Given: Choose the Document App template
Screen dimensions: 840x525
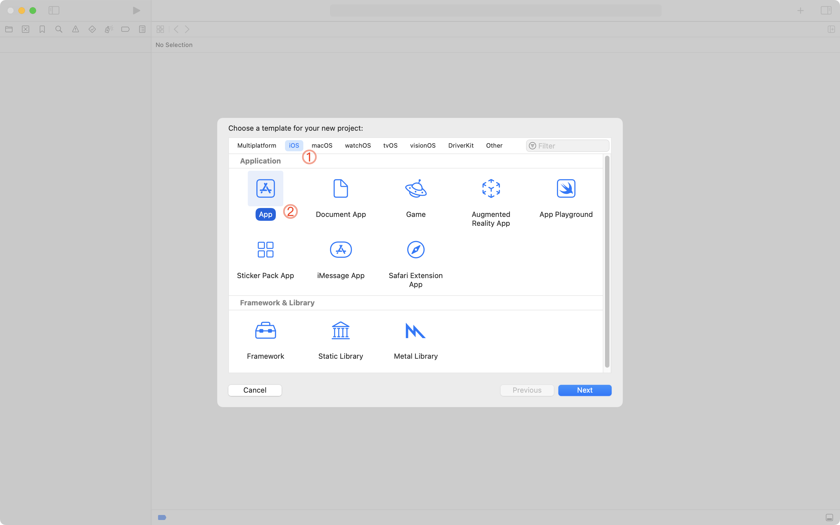Looking at the screenshot, I should [341, 189].
